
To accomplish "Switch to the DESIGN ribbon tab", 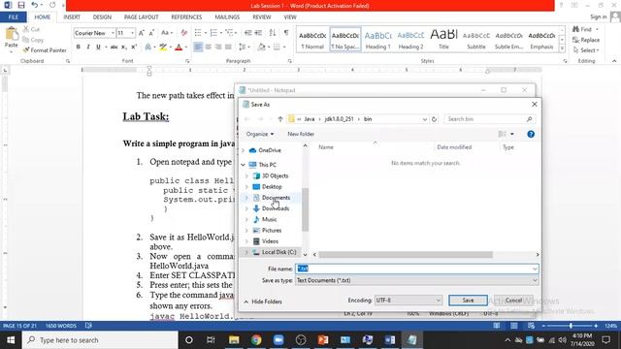I will (x=102, y=17).
